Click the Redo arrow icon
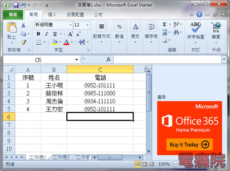This screenshot has width=230, height=171. click(35, 5)
